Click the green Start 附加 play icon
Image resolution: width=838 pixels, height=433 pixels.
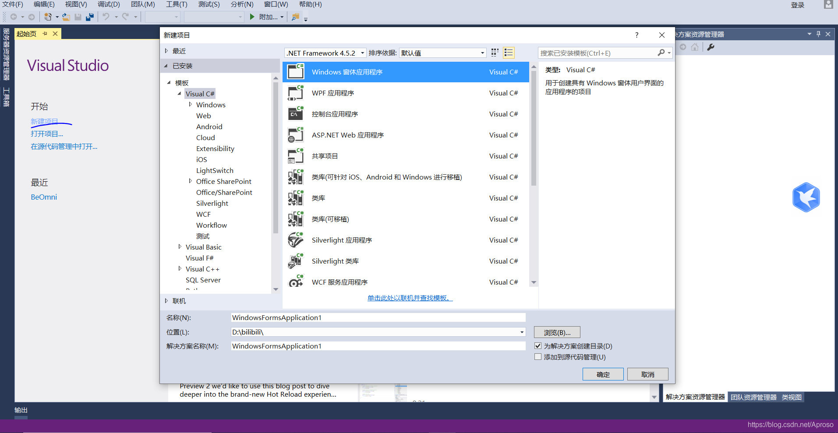coord(252,17)
